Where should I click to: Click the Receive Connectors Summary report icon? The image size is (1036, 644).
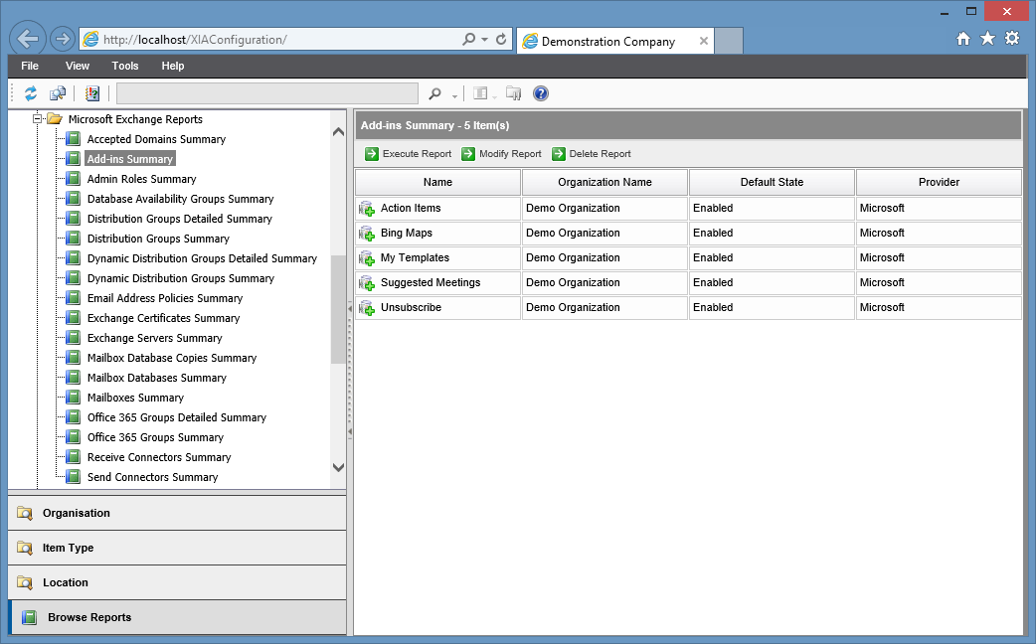[x=74, y=456]
